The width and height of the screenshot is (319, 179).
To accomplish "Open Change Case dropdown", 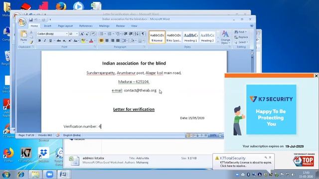I will tap(76, 41).
